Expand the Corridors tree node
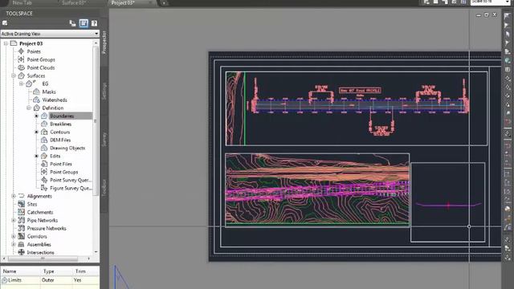This screenshot has height=289, width=514. 14,236
